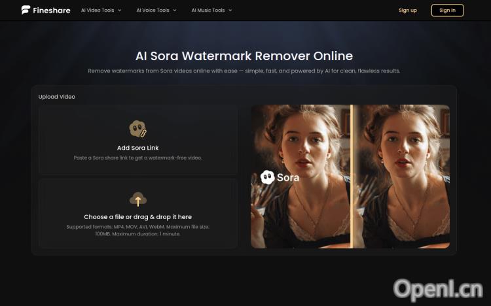Click the Sign up link
This screenshot has width=491, height=306.
408,10
